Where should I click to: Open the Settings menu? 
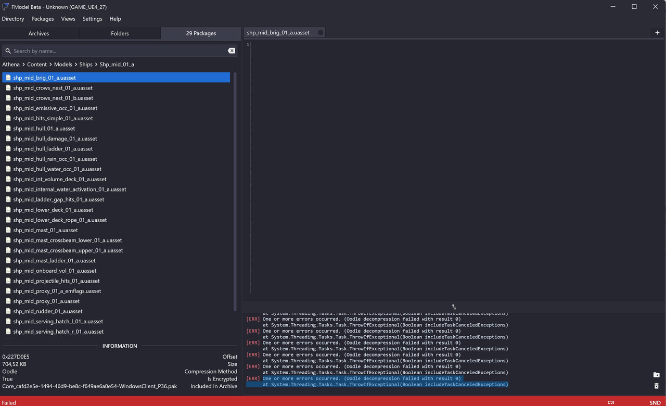tap(92, 19)
